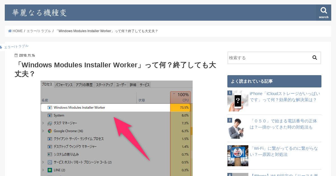Click the LINE app icon
Image resolution: width=336 pixels, height=176 pixels.
pyautogui.click(x=50, y=170)
